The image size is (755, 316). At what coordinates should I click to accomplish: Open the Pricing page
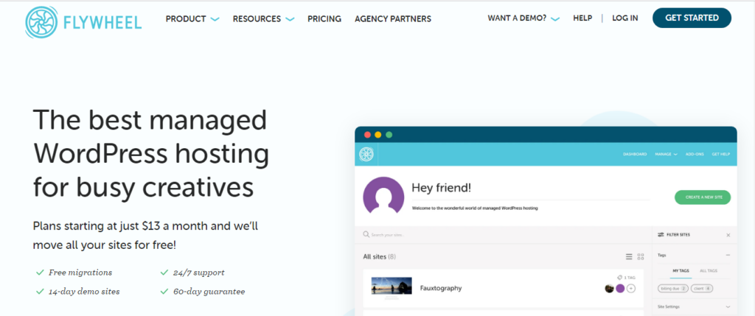pyautogui.click(x=324, y=18)
